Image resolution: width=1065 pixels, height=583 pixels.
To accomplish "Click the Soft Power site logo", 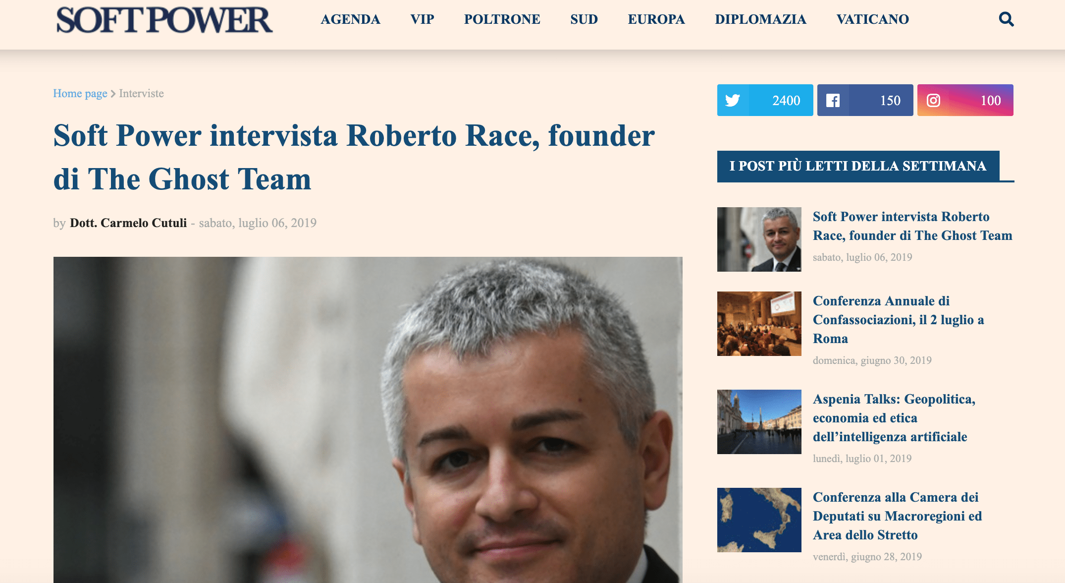I will pos(164,20).
